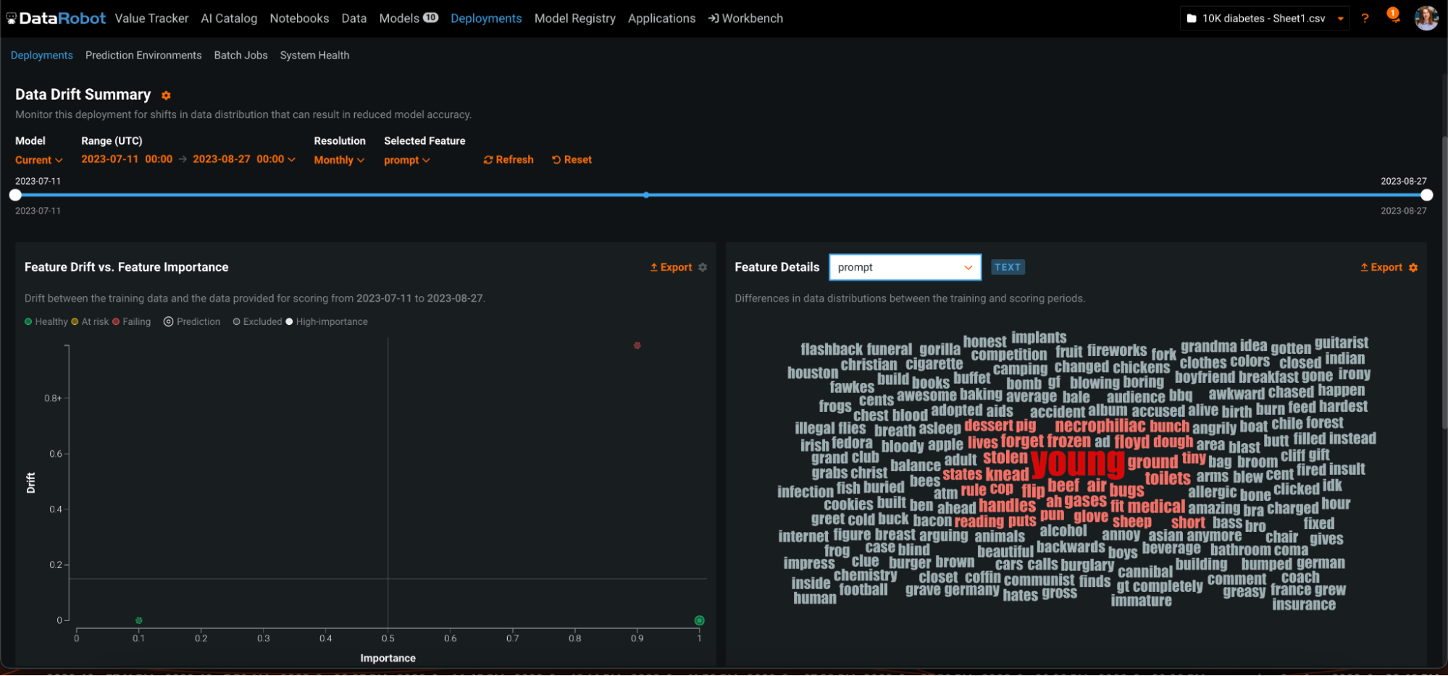Open Feature Details settings gear
The image size is (1448, 676).
pos(1413,268)
